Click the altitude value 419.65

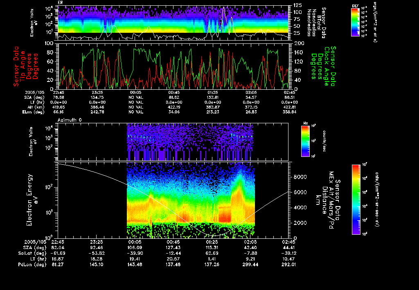tap(59, 107)
